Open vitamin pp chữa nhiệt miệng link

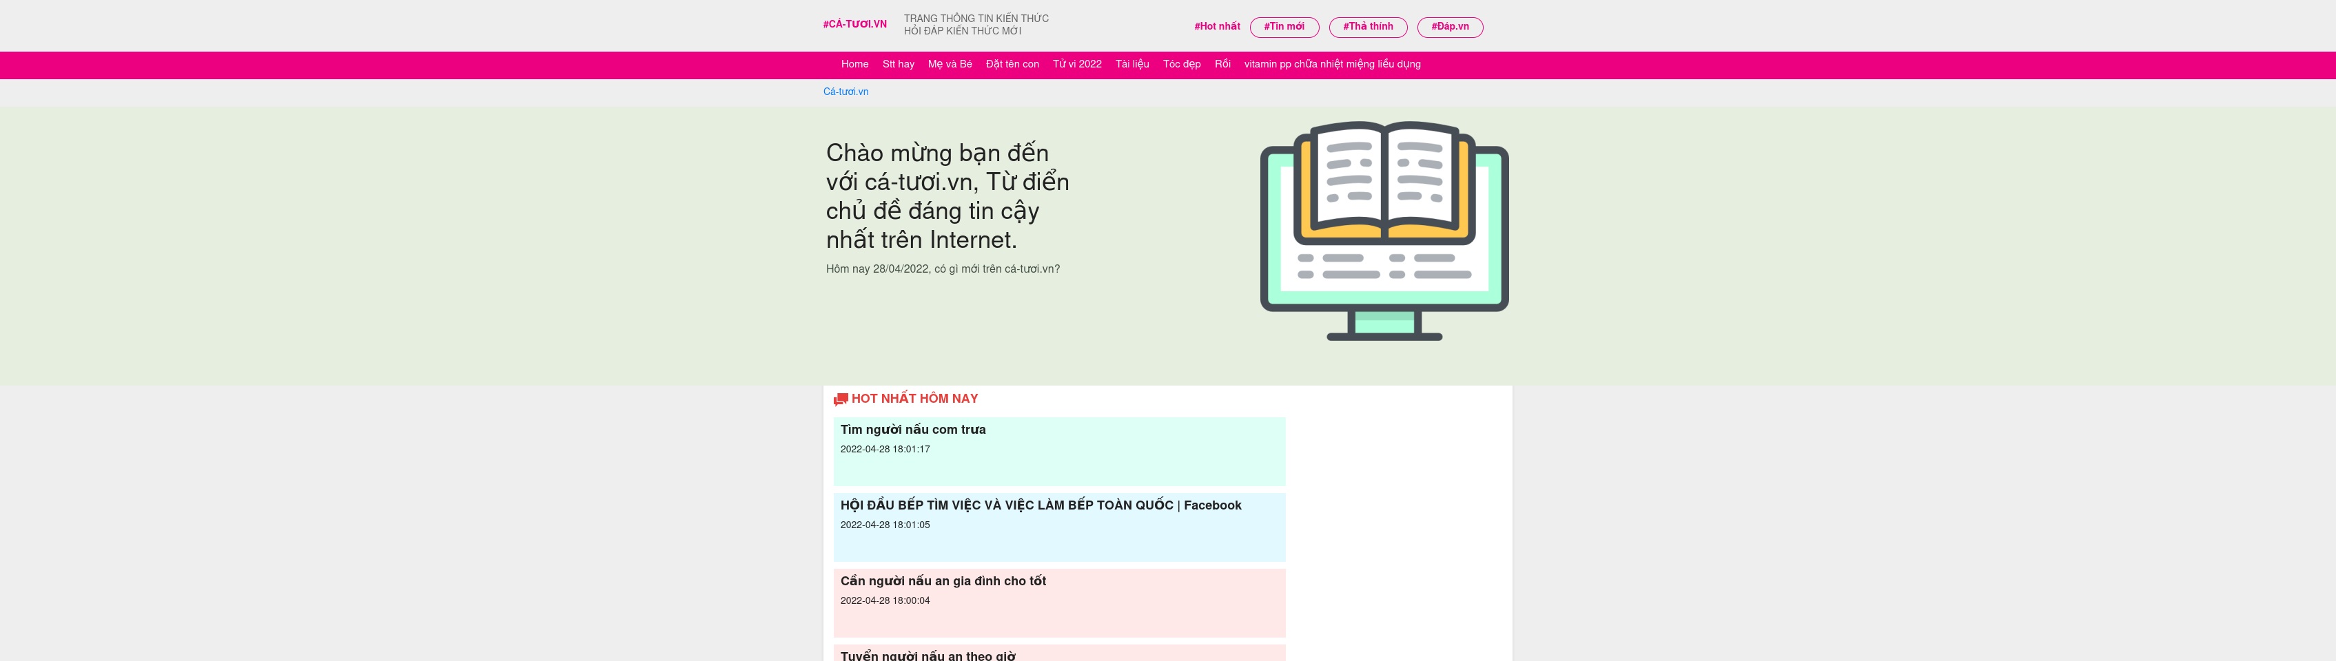(1331, 64)
